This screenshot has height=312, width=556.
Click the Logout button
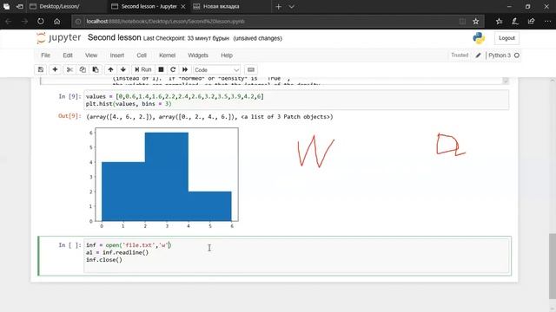[506, 38]
